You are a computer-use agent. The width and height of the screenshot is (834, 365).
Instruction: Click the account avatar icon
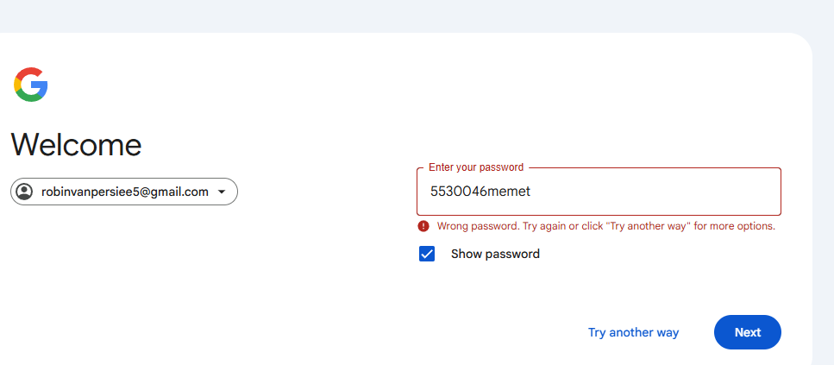click(x=24, y=192)
